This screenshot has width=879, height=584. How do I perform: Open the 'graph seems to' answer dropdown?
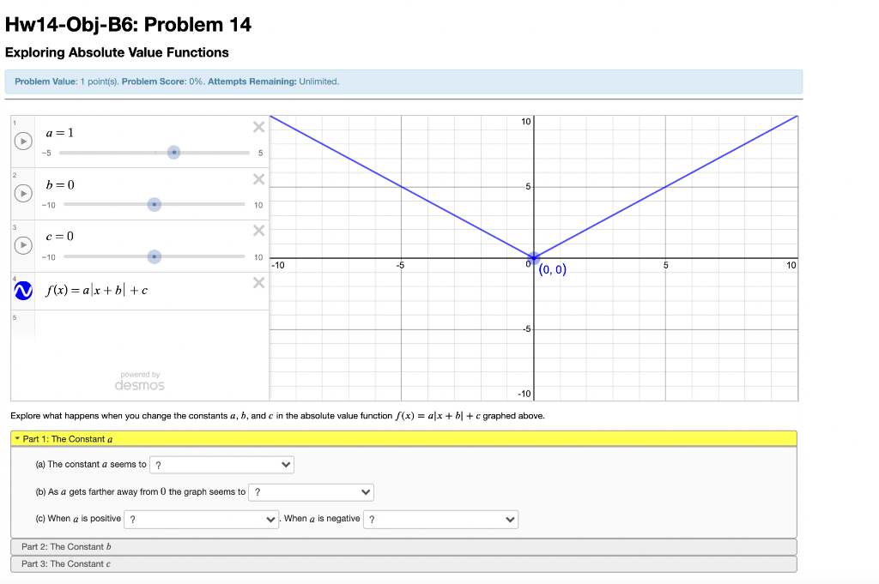click(311, 492)
